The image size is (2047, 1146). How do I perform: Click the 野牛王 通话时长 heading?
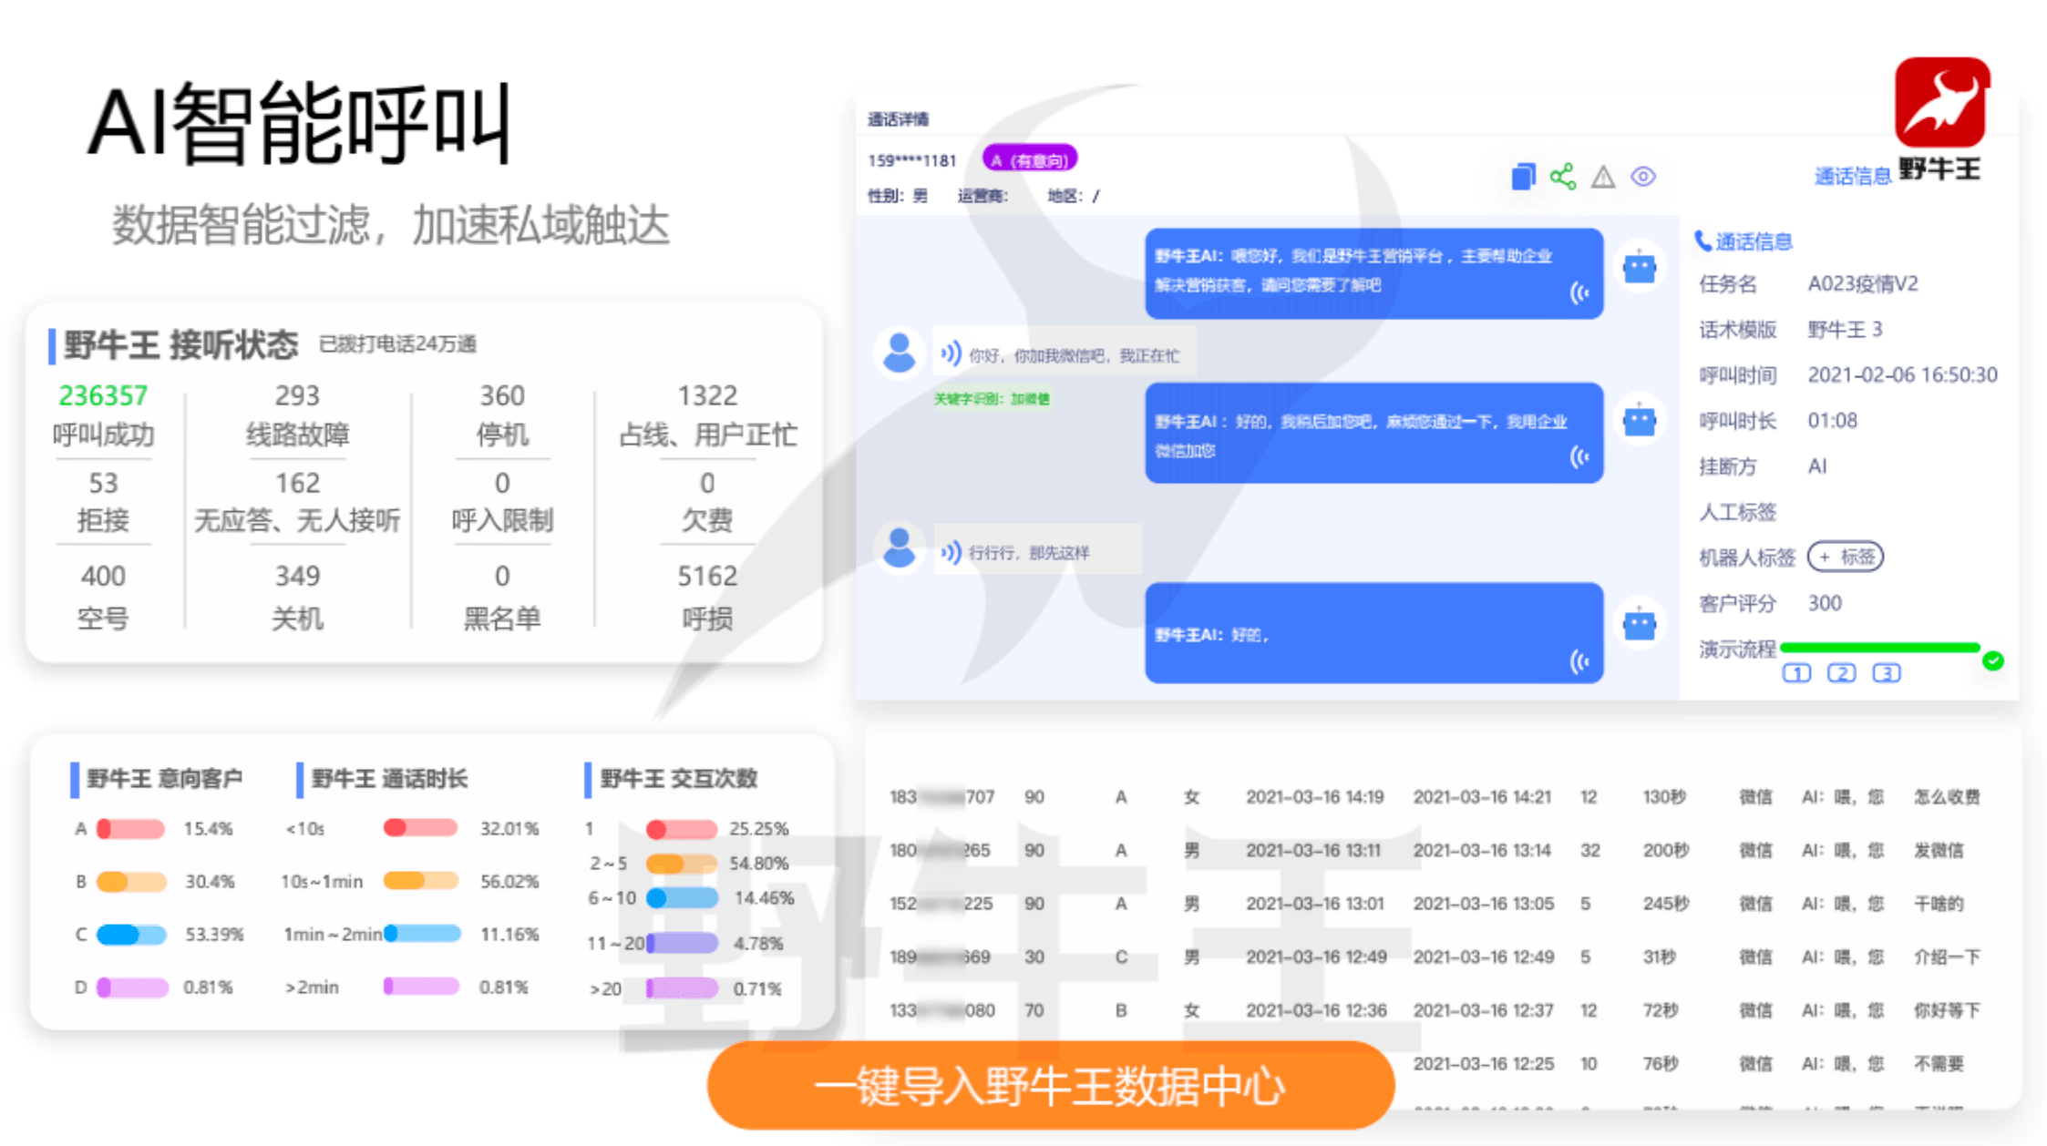coord(389,779)
